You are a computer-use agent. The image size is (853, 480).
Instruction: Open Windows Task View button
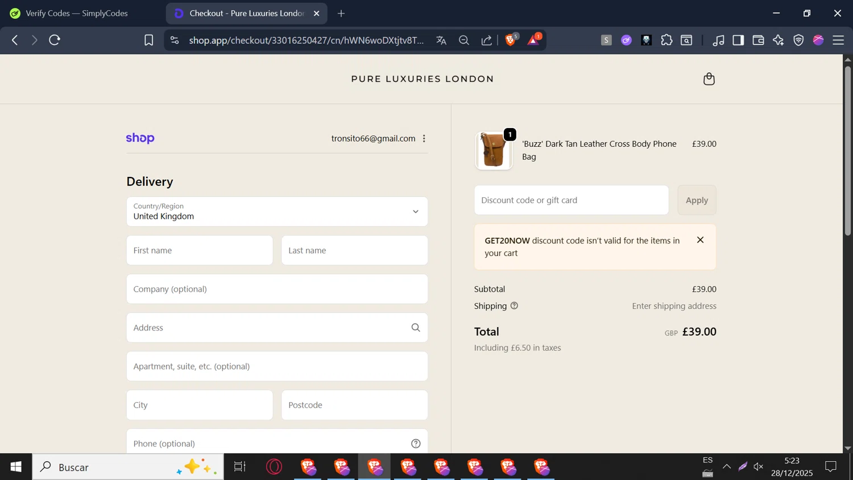coord(240,467)
